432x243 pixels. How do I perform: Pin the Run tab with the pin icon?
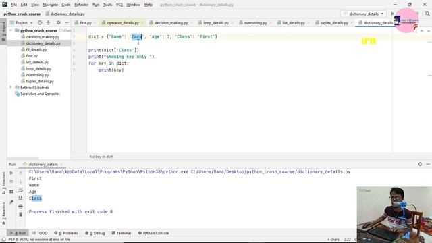coord(11,202)
